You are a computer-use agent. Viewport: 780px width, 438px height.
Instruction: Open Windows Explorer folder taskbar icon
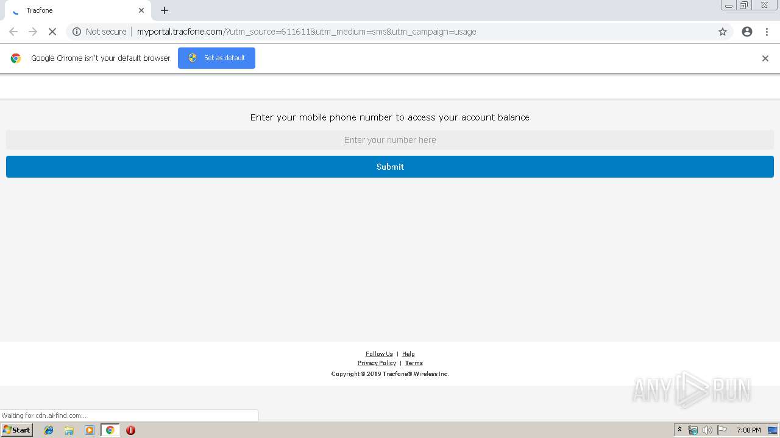point(69,430)
